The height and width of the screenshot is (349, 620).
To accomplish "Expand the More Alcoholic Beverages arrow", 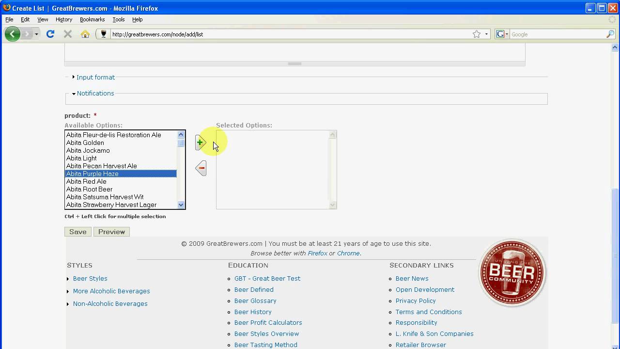I will click(x=68, y=291).
